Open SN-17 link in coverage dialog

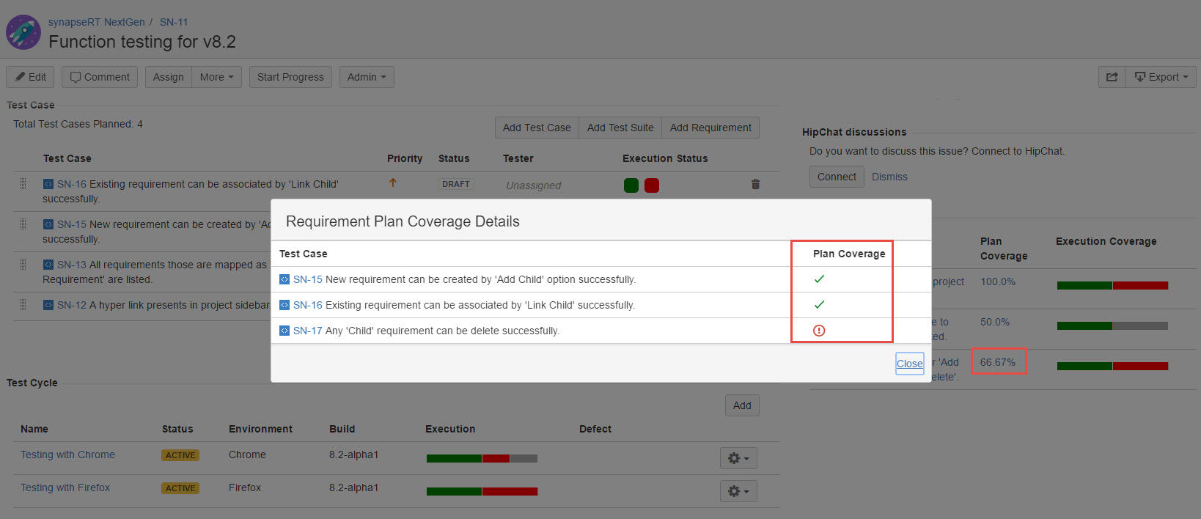click(x=308, y=331)
